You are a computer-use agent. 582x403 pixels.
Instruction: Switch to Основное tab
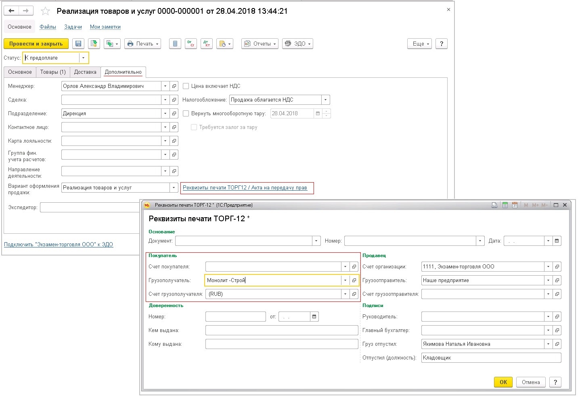point(20,72)
